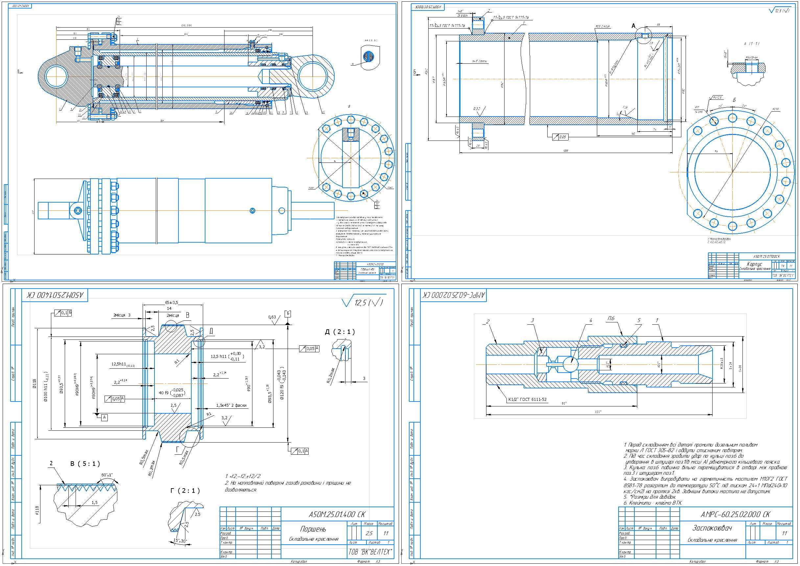
Task: Click the Корпус title block label
Action: 754,265
